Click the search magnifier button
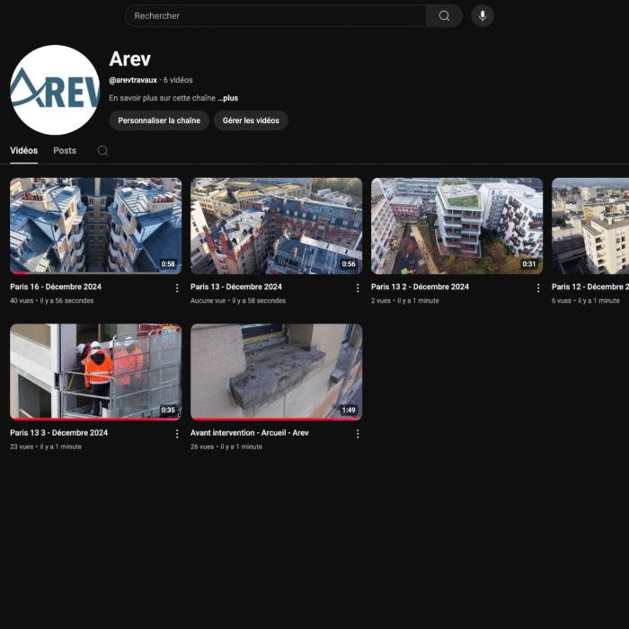 (444, 16)
